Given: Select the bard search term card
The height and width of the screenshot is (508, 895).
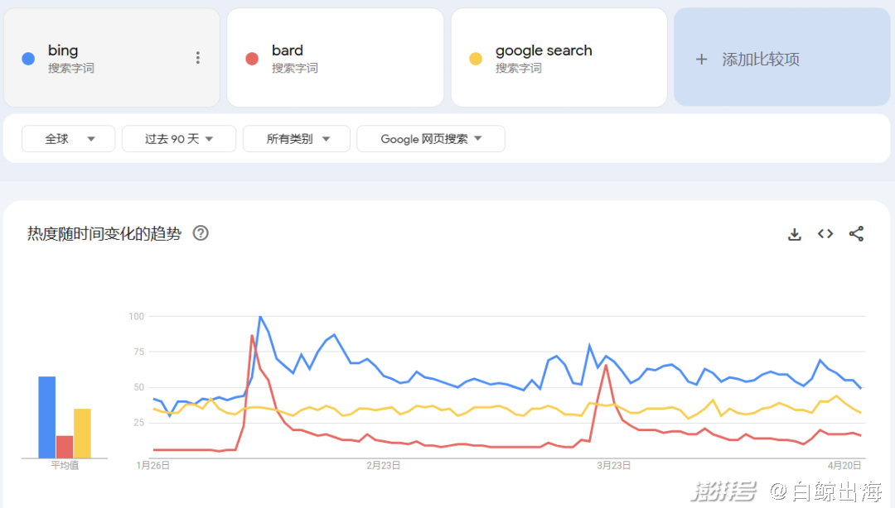Looking at the screenshot, I should pos(335,58).
